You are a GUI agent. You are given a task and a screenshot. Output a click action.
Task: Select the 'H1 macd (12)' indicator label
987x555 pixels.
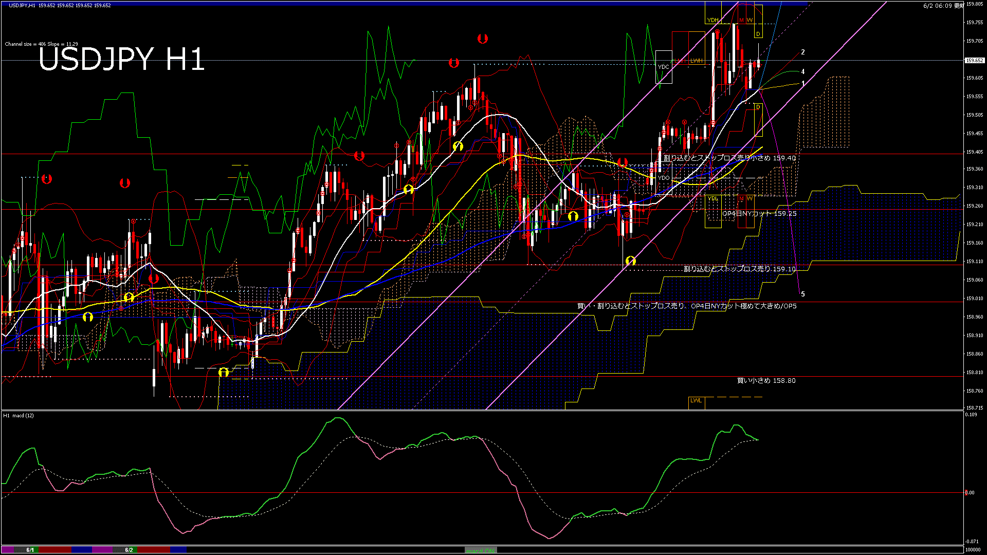click(x=19, y=415)
